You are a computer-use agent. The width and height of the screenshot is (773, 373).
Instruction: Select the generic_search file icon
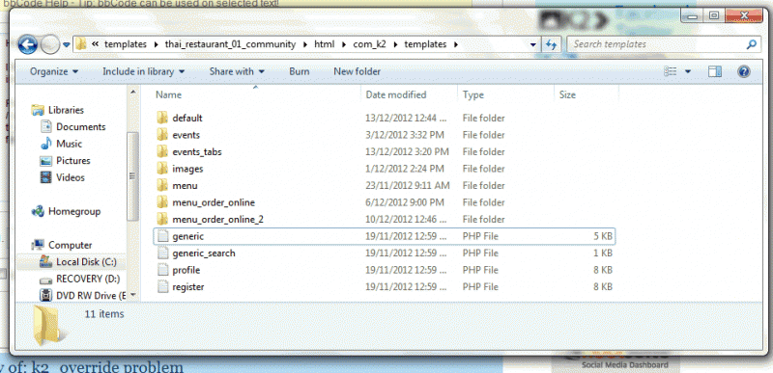pyautogui.click(x=163, y=253)
